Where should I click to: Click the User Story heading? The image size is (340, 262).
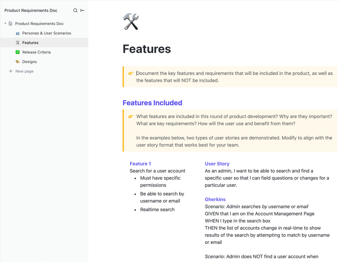(x=217, y=164)
